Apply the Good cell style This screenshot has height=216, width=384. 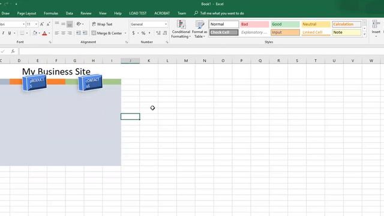(x=285, y=24)
